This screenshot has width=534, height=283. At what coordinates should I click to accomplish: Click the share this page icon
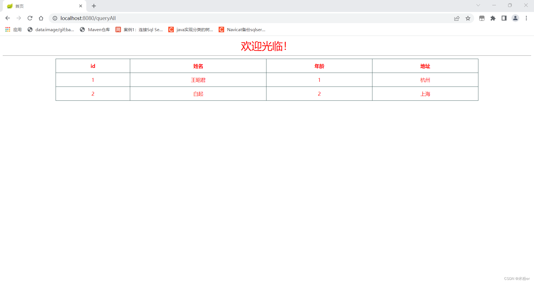[x=457, y=18]
